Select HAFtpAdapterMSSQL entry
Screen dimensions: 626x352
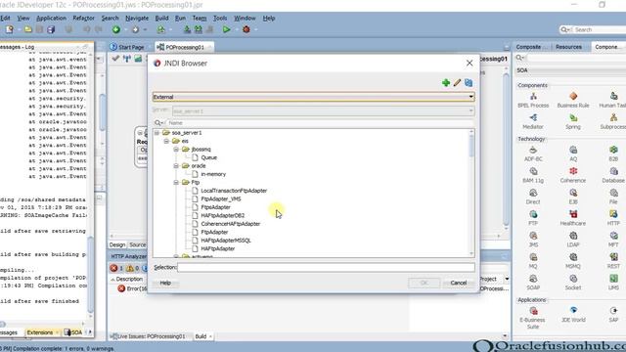point(226,241)
